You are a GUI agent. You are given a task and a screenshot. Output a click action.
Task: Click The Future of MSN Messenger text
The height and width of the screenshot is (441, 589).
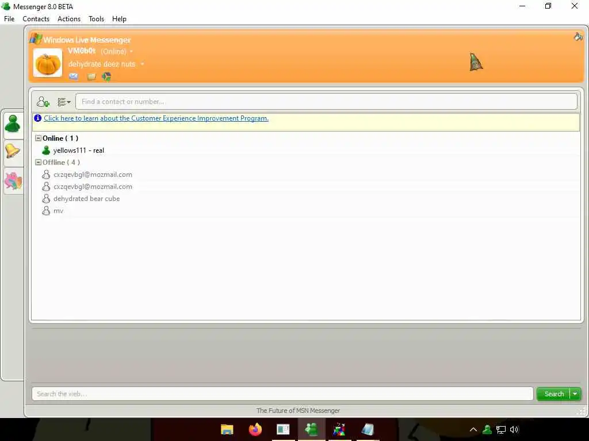click(299, 411)
